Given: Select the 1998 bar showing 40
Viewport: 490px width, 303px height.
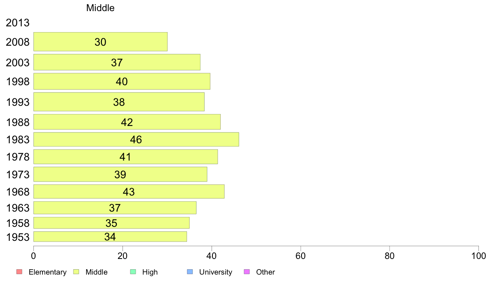Looking at the screenshot, I should coord(122,81).
